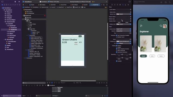
Task: Toggle Multiple Touch checkbox
Action: click(x=117, y=37)
